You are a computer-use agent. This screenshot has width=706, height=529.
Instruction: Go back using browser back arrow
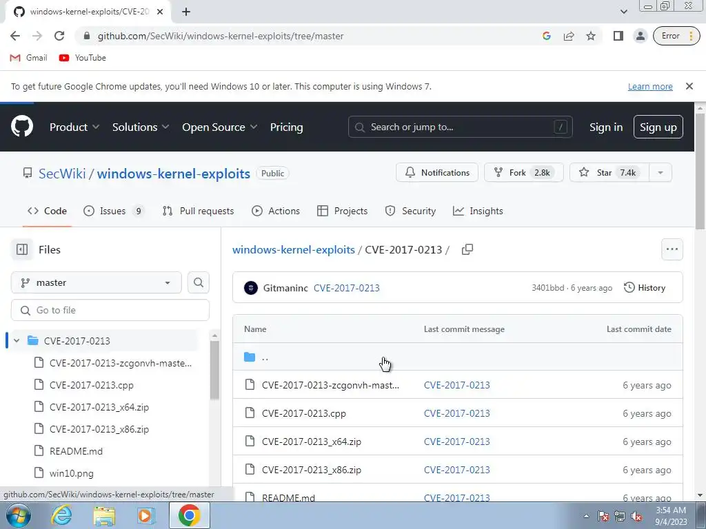(x=15, y=36)
